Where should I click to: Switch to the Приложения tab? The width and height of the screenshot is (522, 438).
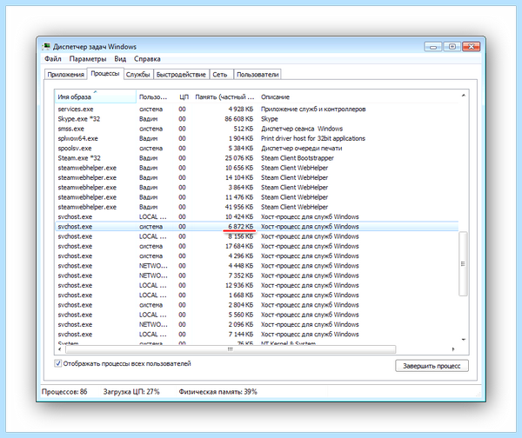pos(65,75)
